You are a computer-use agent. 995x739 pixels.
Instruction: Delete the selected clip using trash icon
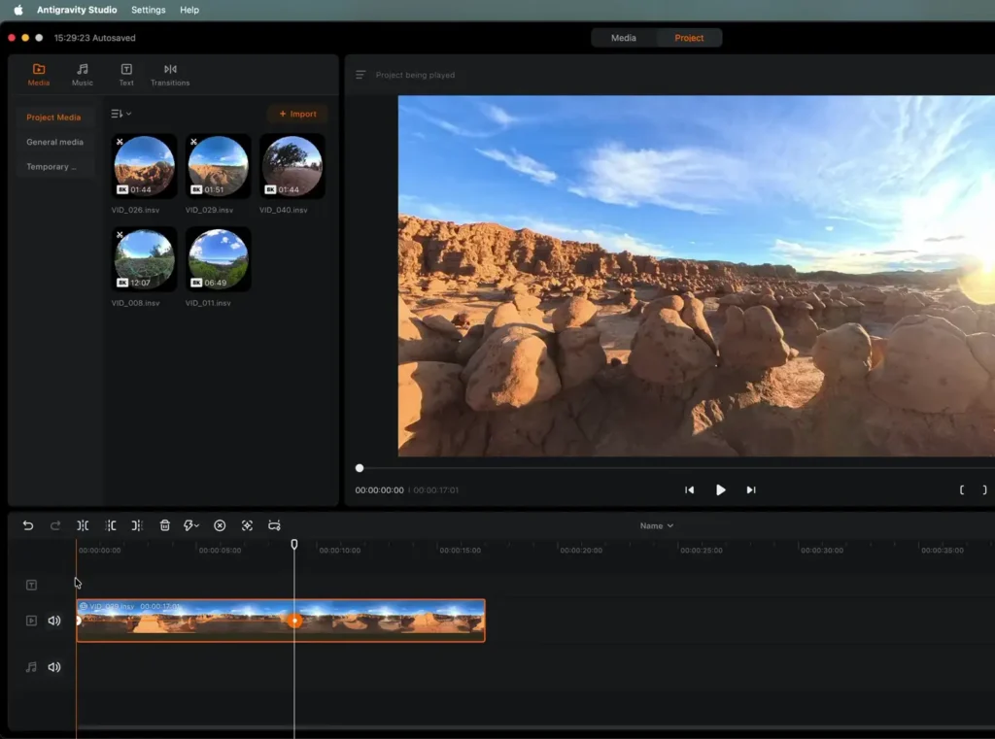point(165,525)
